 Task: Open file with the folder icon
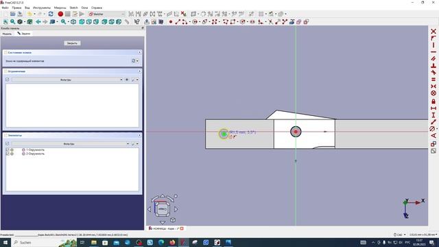click(12, 14)
